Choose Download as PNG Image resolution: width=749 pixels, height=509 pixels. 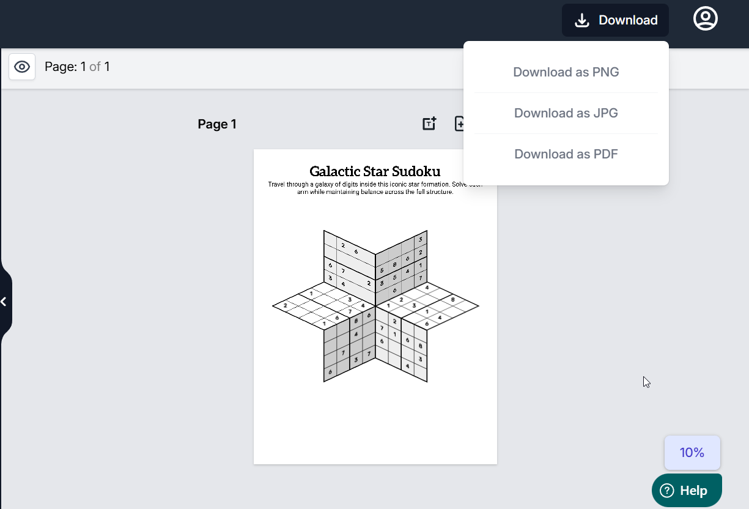(566, 72)
